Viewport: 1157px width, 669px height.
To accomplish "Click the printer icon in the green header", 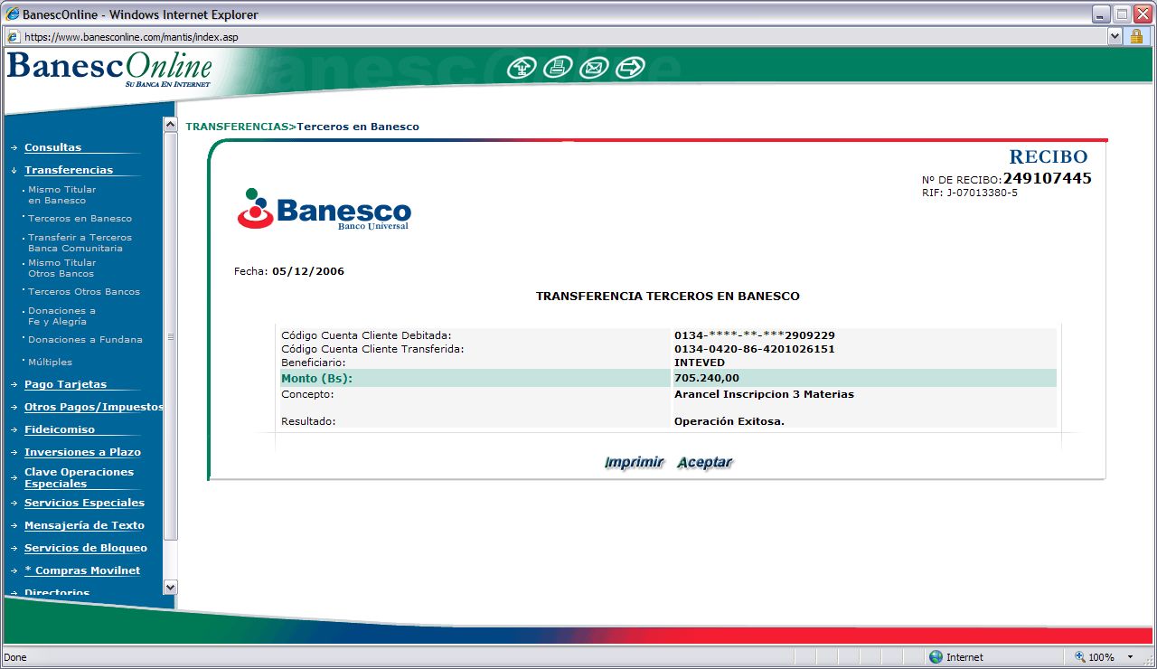I will 558,68.
